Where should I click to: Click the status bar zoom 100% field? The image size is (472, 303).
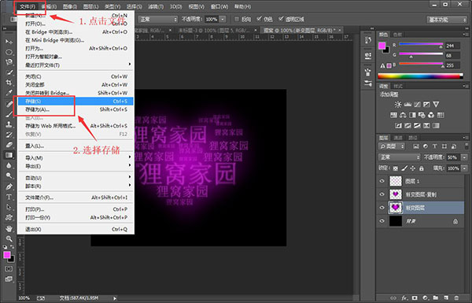[24, 297]
